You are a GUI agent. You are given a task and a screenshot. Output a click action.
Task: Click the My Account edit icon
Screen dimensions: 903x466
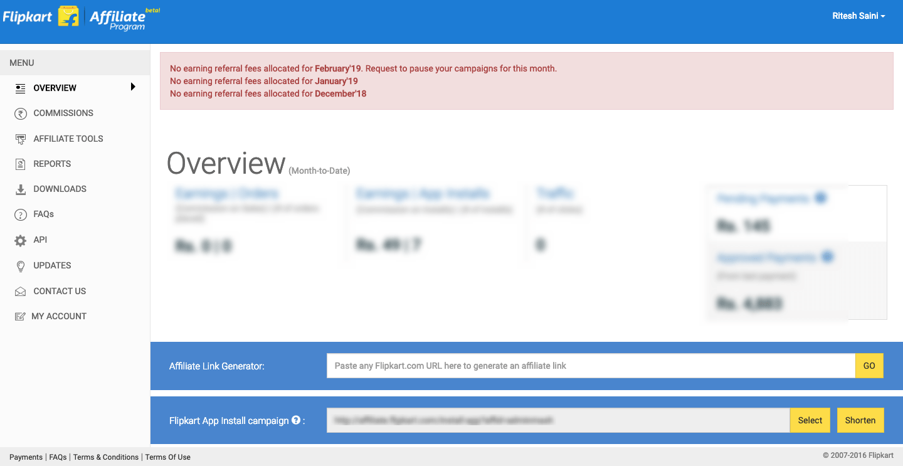tap(19, 315)
